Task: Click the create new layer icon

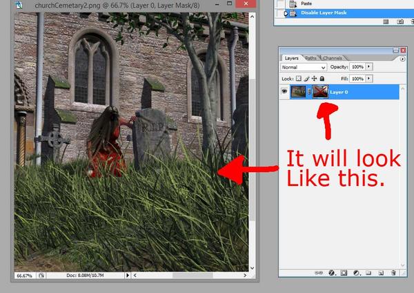Action: [x=381, y=273]
